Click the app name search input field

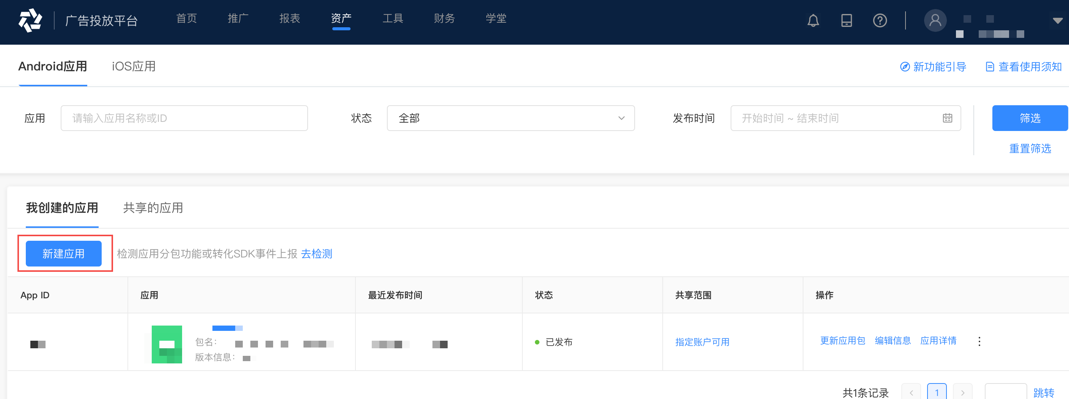click(x=184, y=118)
